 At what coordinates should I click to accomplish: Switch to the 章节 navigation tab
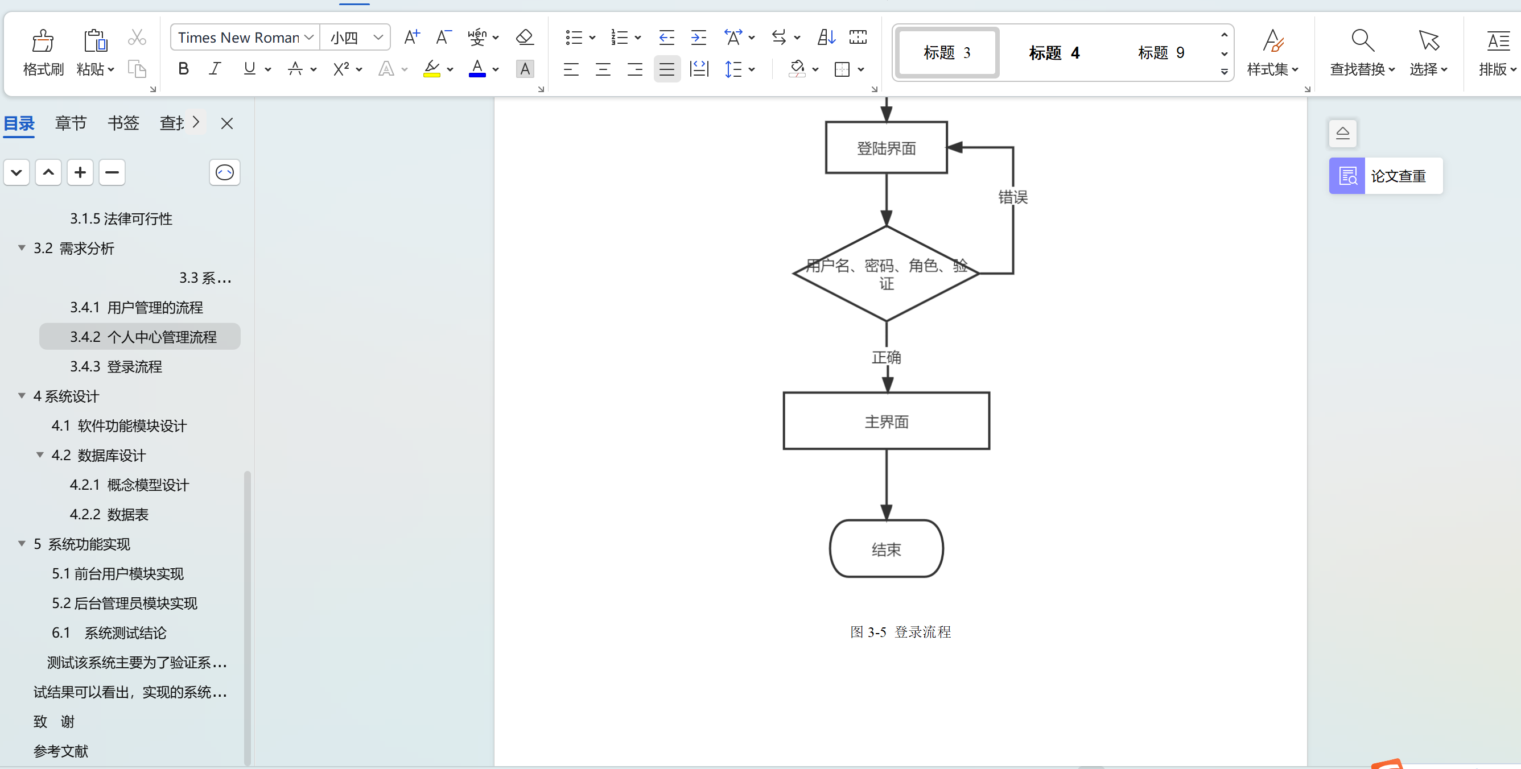(x=70, y=123)
